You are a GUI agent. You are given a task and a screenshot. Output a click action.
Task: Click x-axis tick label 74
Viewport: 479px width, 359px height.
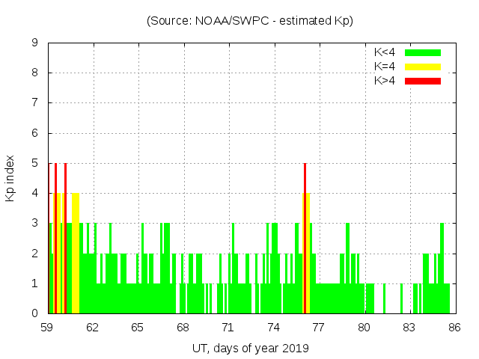tap(273, 327)
